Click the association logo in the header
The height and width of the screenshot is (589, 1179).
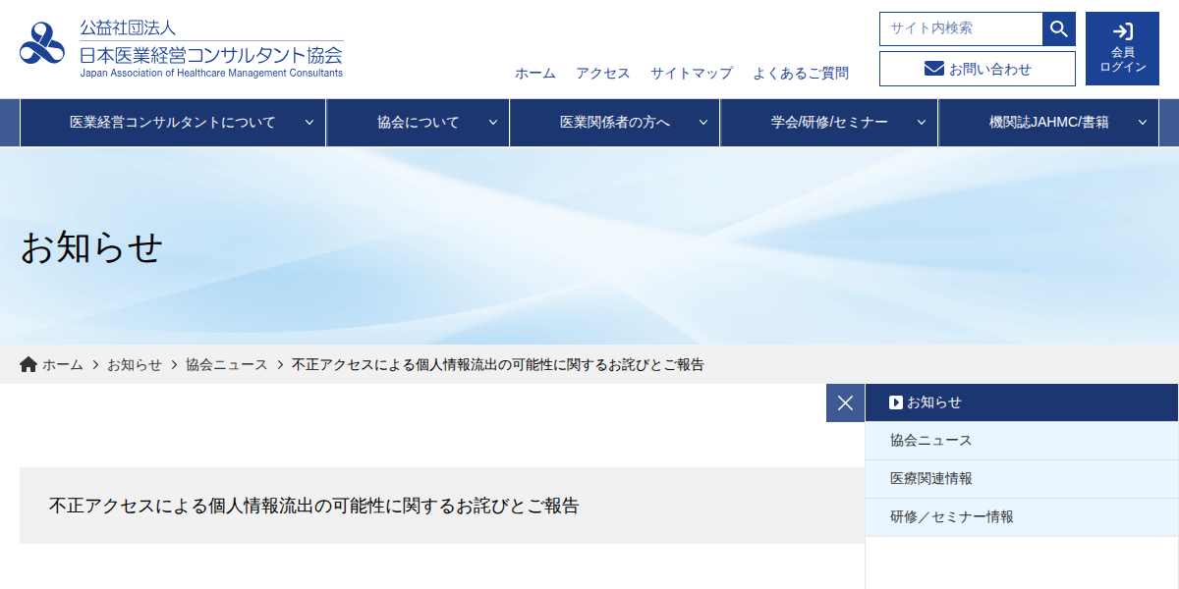(x=182, y=49)
